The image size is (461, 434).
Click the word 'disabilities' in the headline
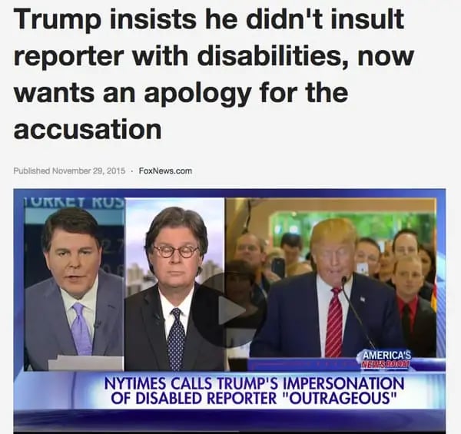[271, 55]
